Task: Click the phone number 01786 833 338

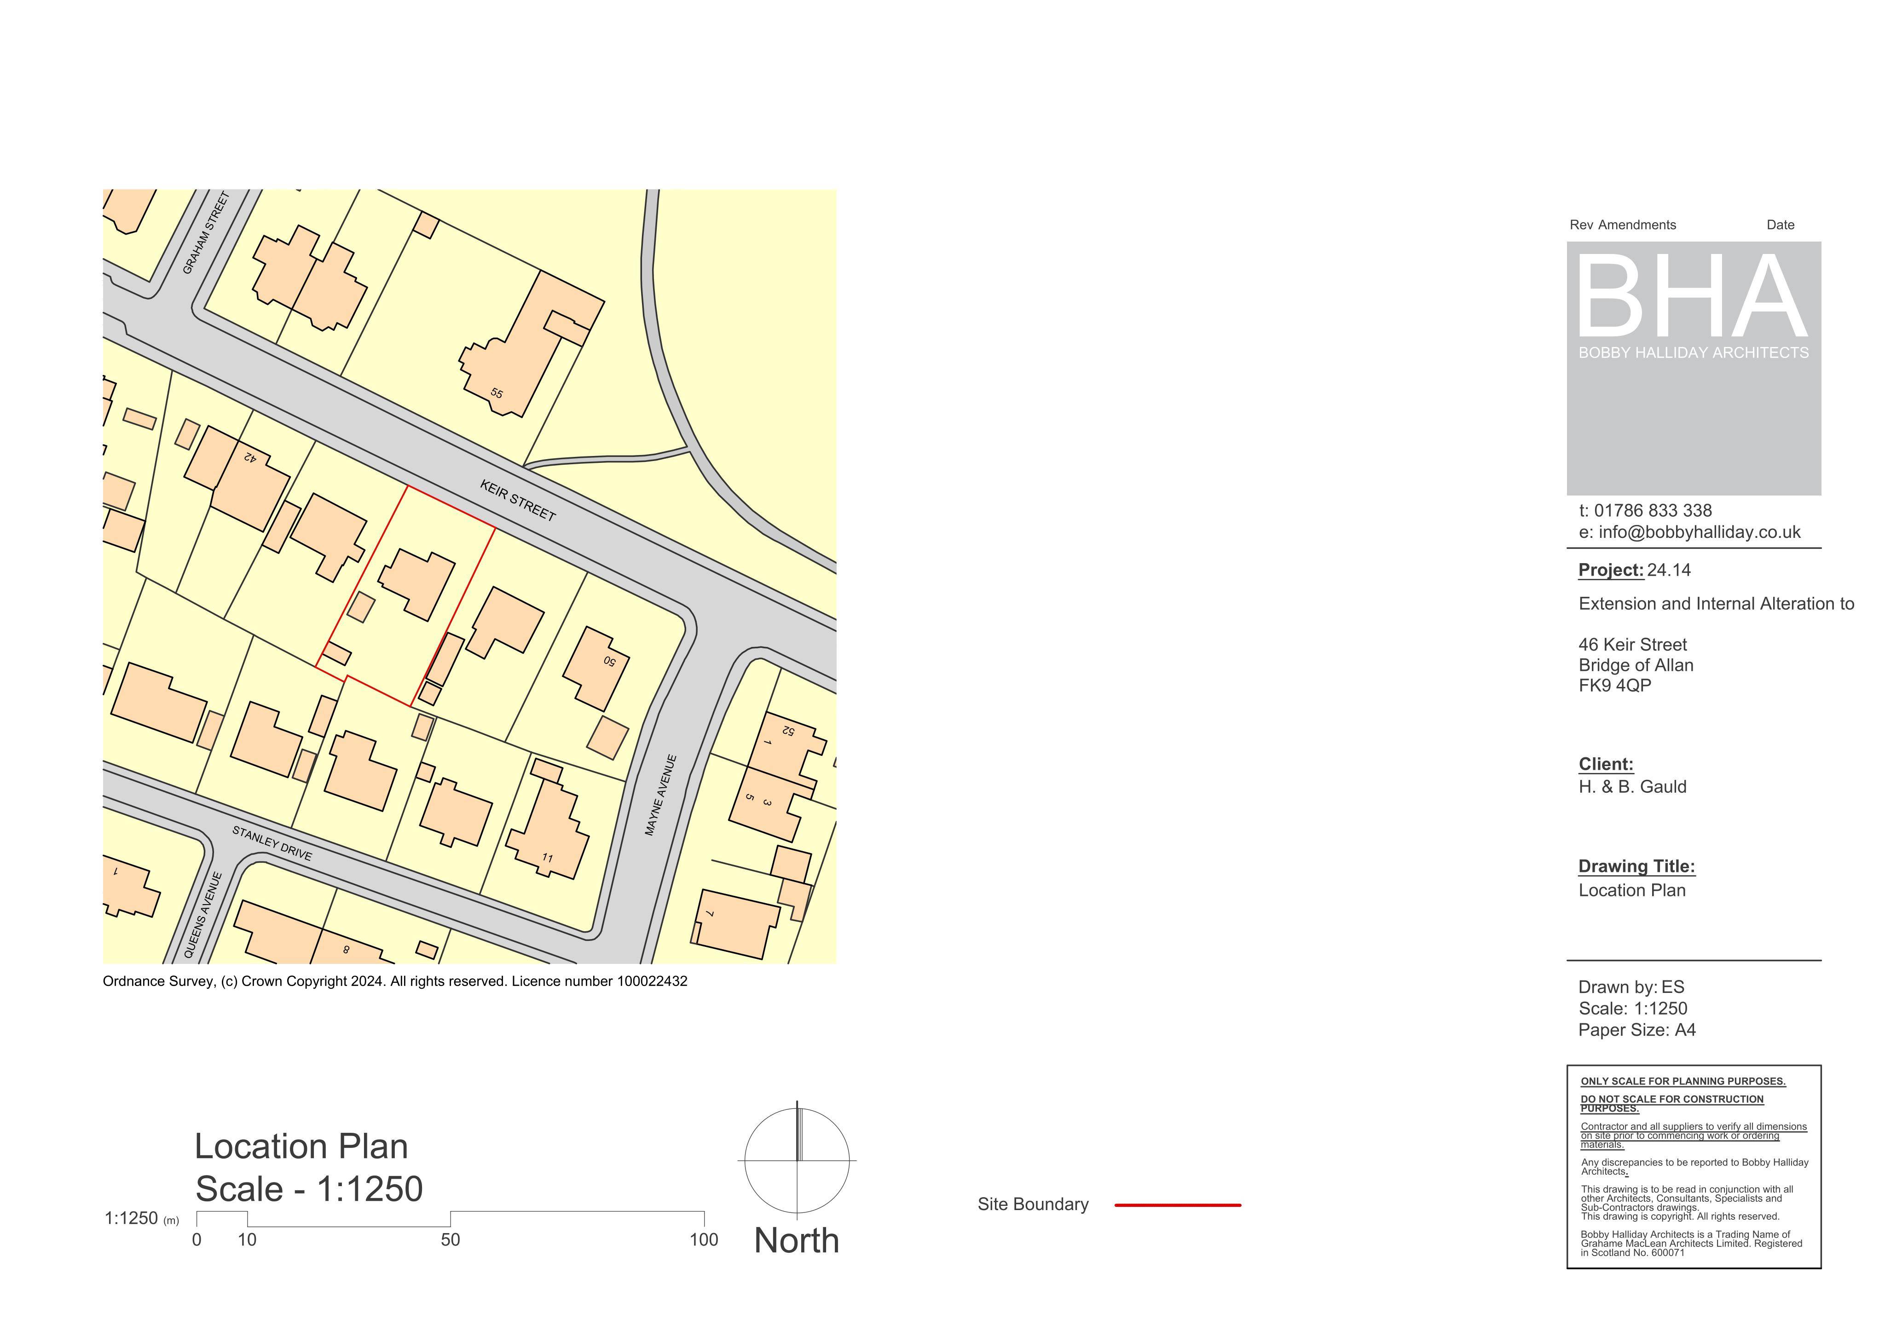Action: click(1653, 510)
